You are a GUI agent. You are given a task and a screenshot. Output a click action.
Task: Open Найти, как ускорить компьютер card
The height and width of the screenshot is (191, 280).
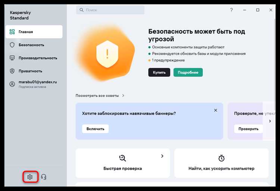coord(221,163)
